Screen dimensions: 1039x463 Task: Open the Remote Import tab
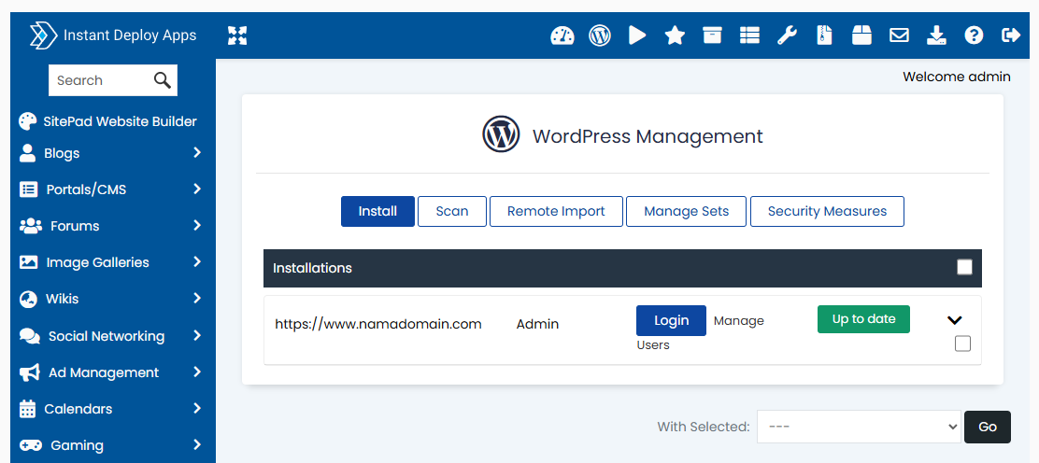pyautogui.click(x=556, y=211)
